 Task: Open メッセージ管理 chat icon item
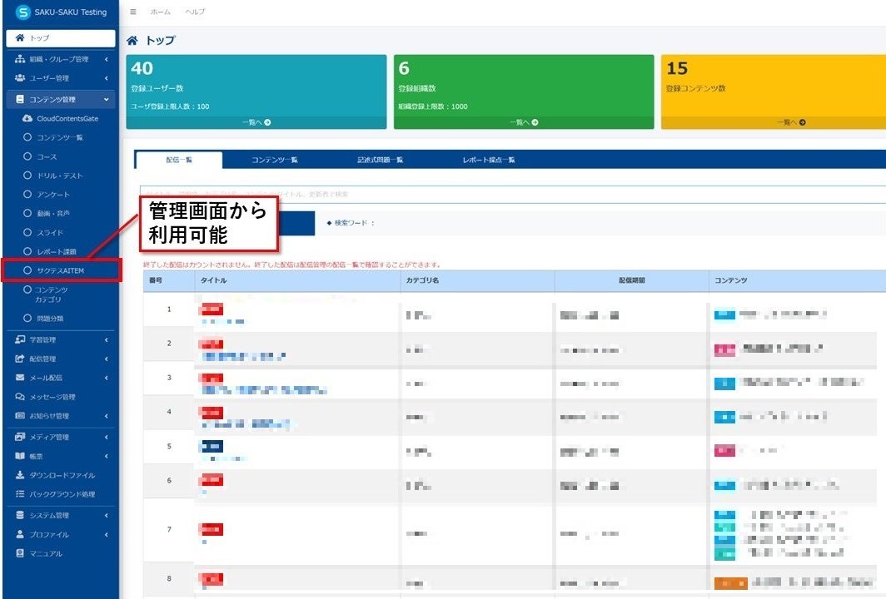tap(20, 397)
